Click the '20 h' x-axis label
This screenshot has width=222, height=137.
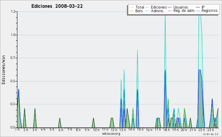tap(184, 130)
